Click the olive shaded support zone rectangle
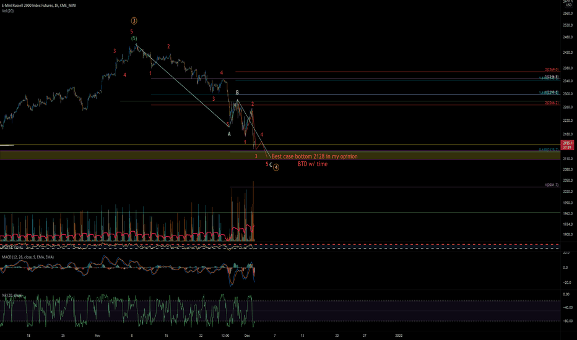This screenshot has height=340, width=577. 280,155
